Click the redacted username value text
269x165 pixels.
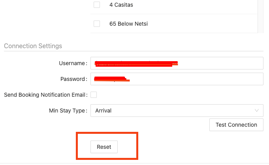136,64
